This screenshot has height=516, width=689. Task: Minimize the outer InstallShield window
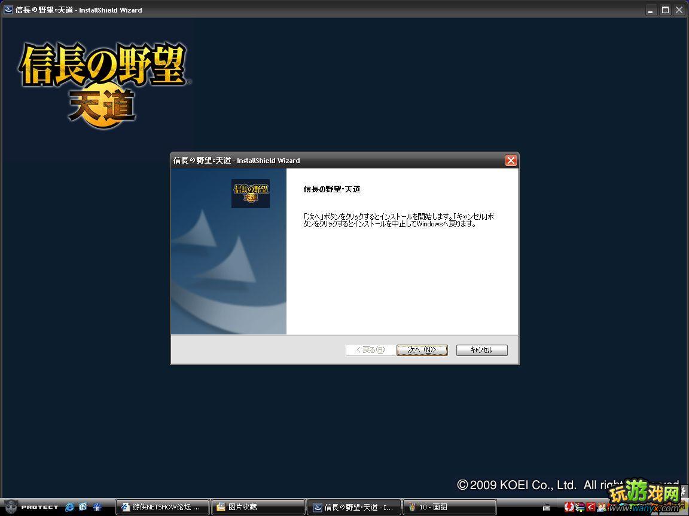tap(651, 10)
